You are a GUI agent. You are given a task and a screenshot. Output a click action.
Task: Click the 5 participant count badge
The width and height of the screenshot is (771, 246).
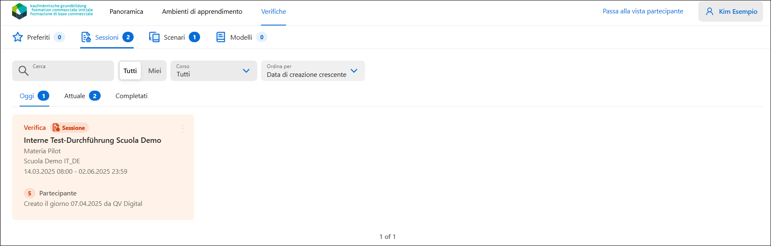point(29,193)
